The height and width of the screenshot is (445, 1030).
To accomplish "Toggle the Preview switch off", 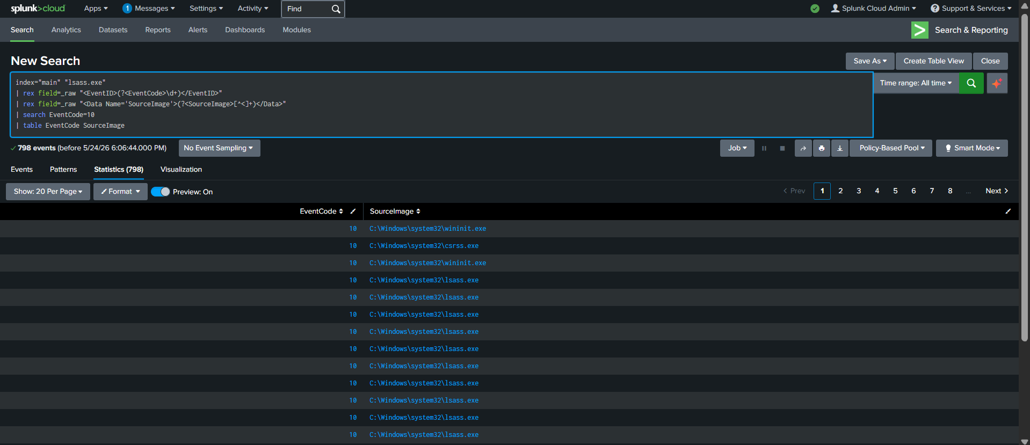I will pyautogui.click(x=160, y=192).
